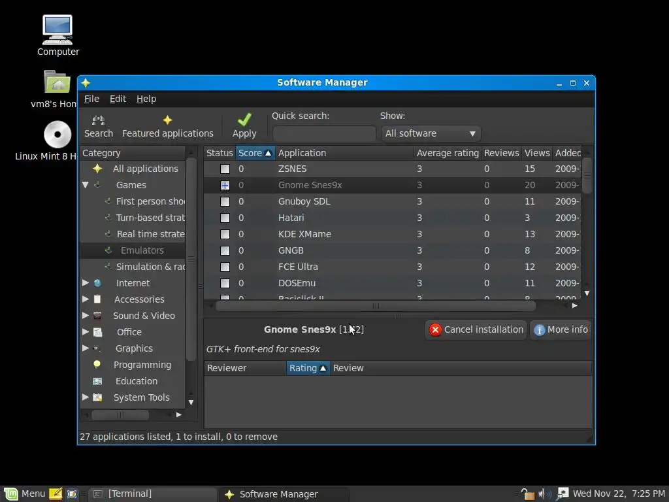Open the Mint Menu logo in taskbar
This screenshot has height=502, width=669.
11,494
